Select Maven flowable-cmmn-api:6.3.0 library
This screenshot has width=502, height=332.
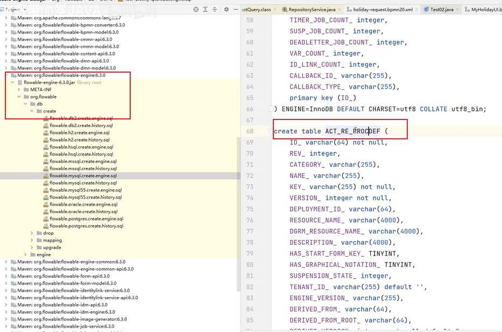tap(61, 39)
